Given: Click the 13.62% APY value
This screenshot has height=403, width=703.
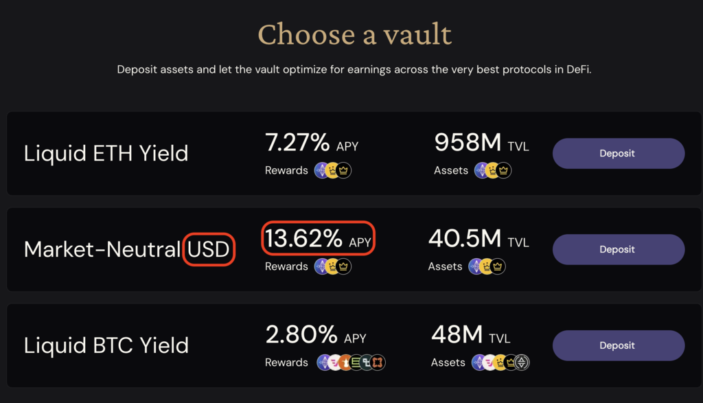Looking at the screenshot, I should pos(304,238).
